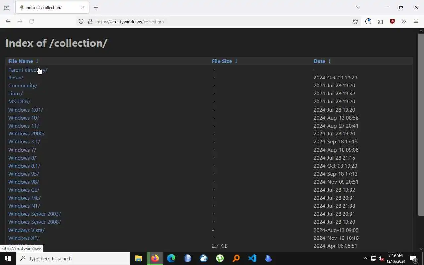424x265 pixels.
Task: Expand the list all tabs chevron
Action: coord(358,7)
